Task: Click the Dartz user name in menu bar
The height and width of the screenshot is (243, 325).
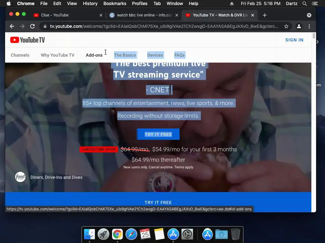Action: pyautogui.click(x=291, y=3)
